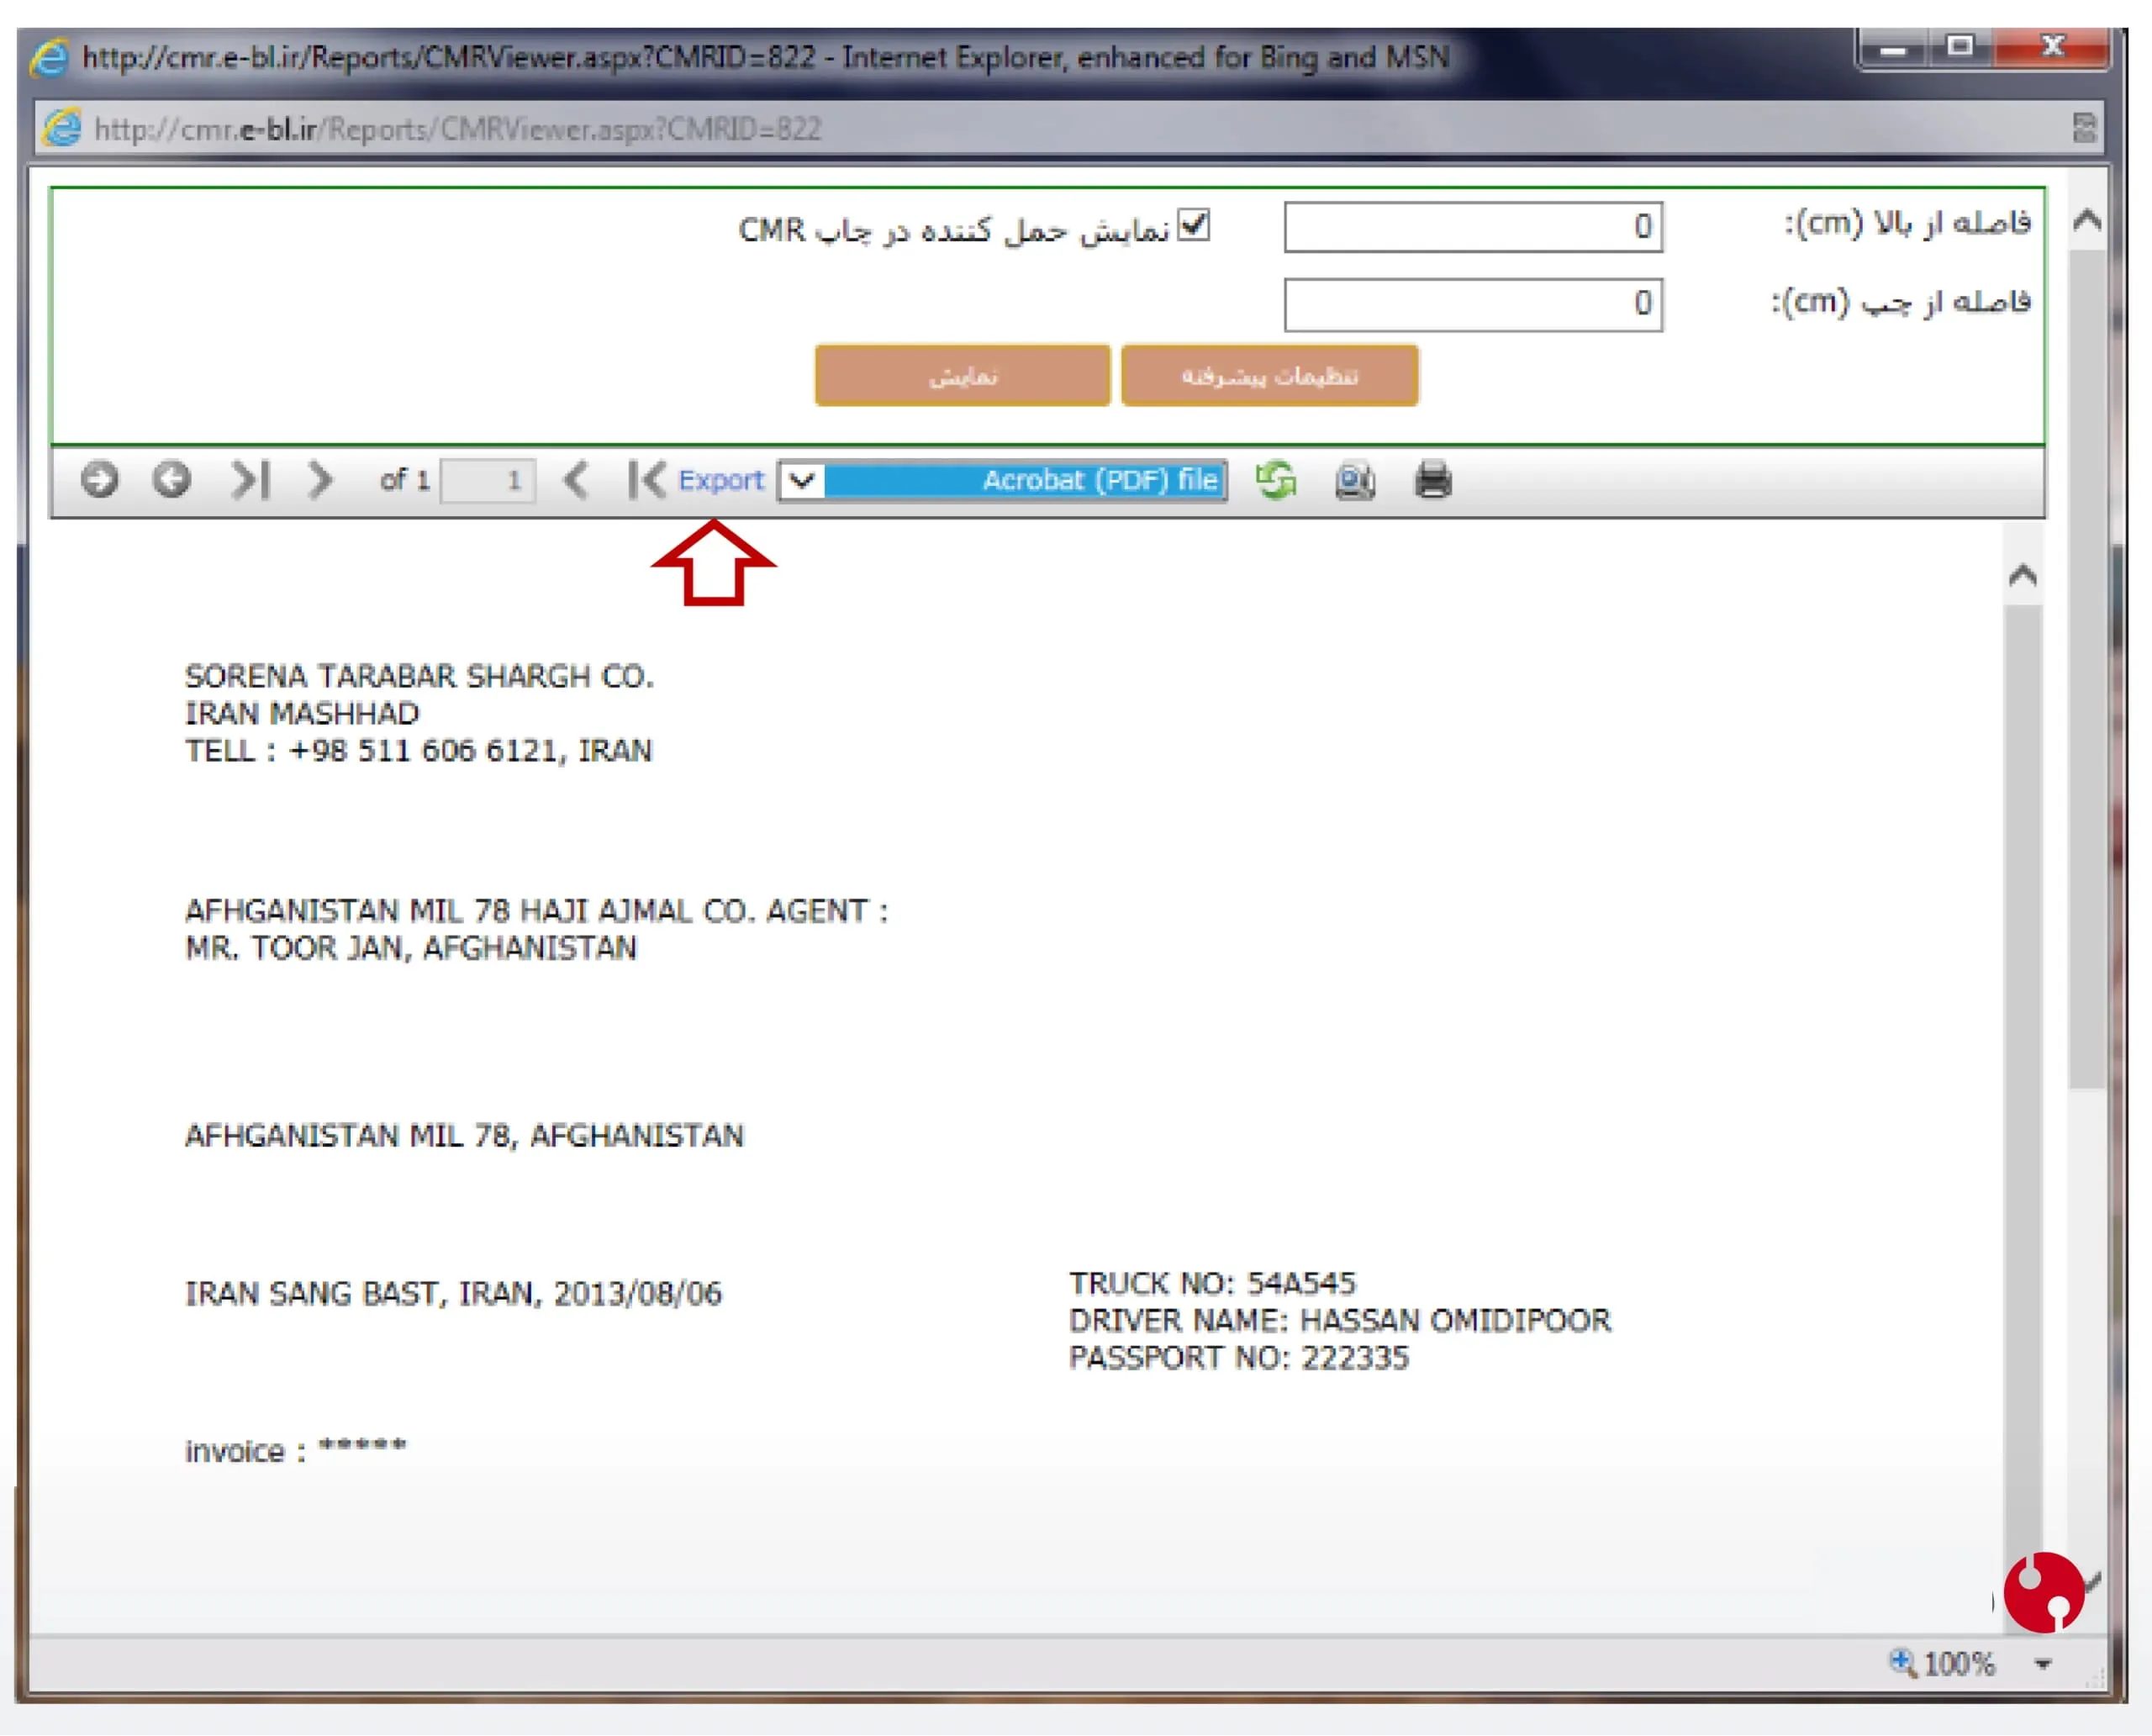Click the green refresh report icon
The width and height of the screenshot is (2152, 1736).
coord(1276,480)
